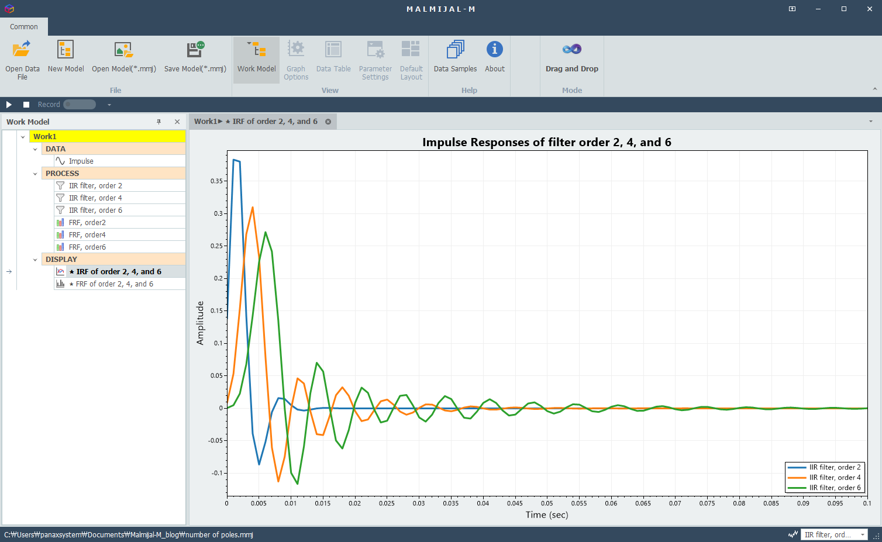Click chart icon beside FRF, order4
This screenshot has width=882, height=542.
pos(60,234)
